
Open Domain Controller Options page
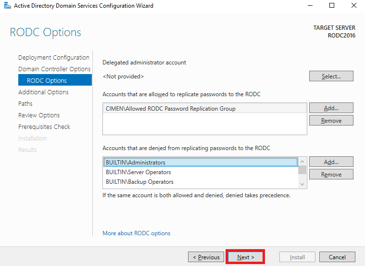tap(54, 69)
